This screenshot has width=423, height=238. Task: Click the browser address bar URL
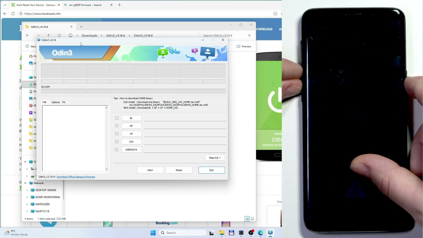42,14
